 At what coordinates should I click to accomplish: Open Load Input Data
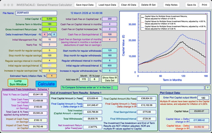[x=107, y=5]
